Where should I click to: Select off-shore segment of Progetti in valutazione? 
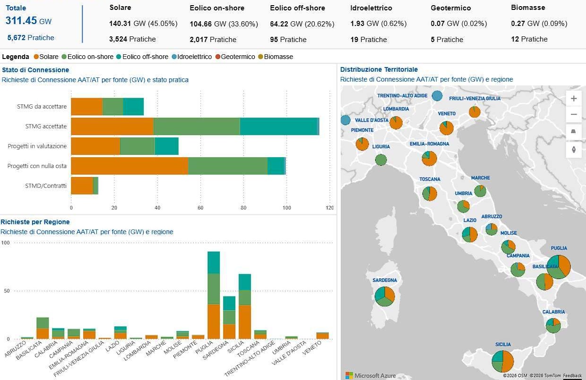(167, 146)
